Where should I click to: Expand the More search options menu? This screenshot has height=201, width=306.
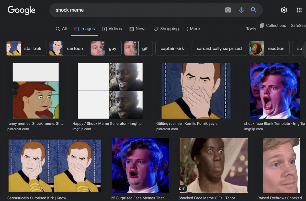(x=193, y=29)
